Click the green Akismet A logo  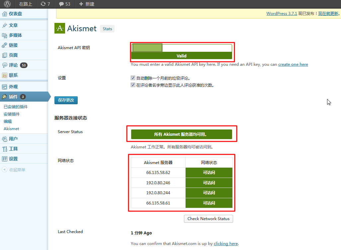pos(59,28)
